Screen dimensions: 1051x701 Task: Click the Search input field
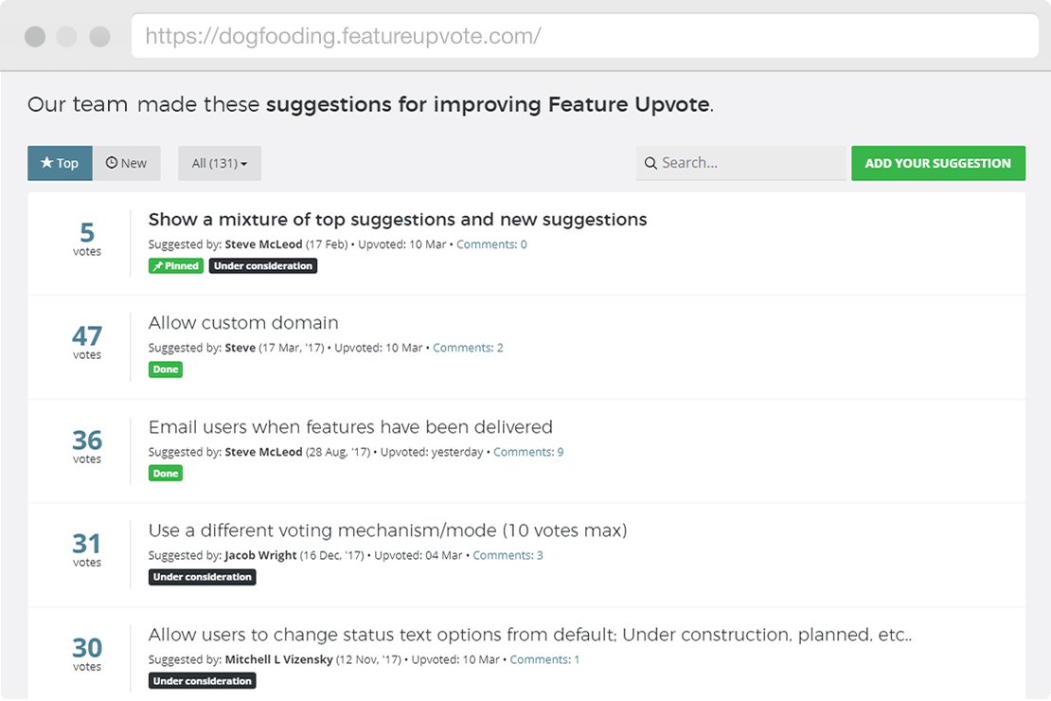point(750,163)
